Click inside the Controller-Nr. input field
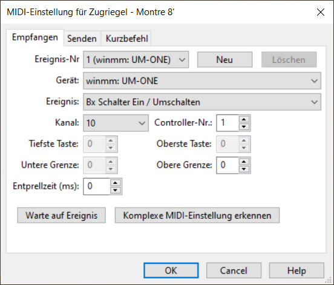 click(228, 123)
